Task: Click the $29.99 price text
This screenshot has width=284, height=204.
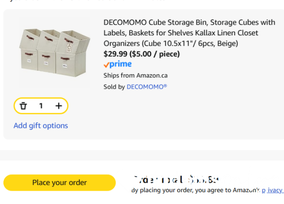Action: pos(115,54)
